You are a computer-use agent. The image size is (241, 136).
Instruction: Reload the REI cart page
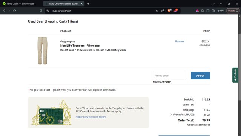click(x=14, y=11)
